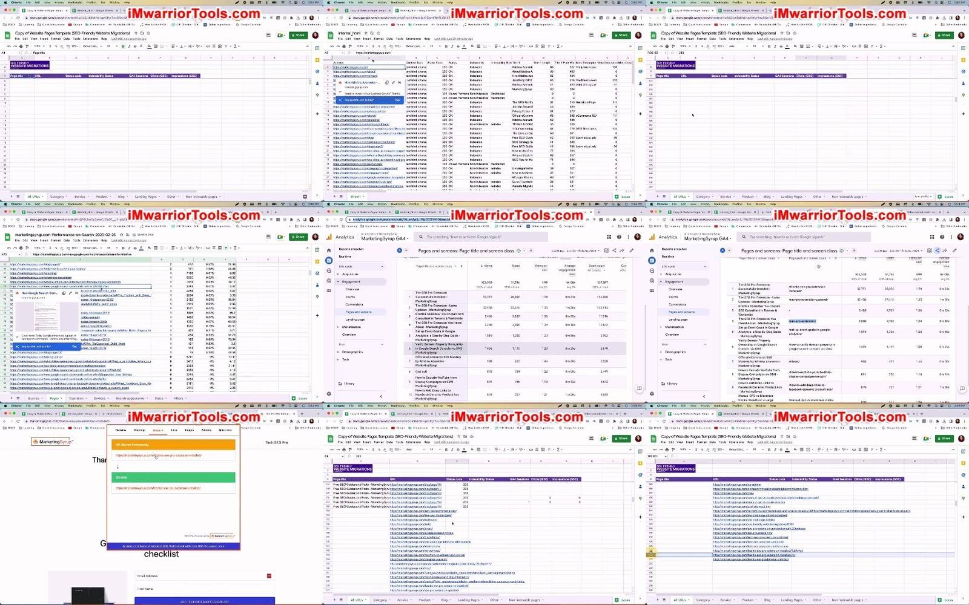Open comment history icon in internal_html sheet header

(591, 34)
